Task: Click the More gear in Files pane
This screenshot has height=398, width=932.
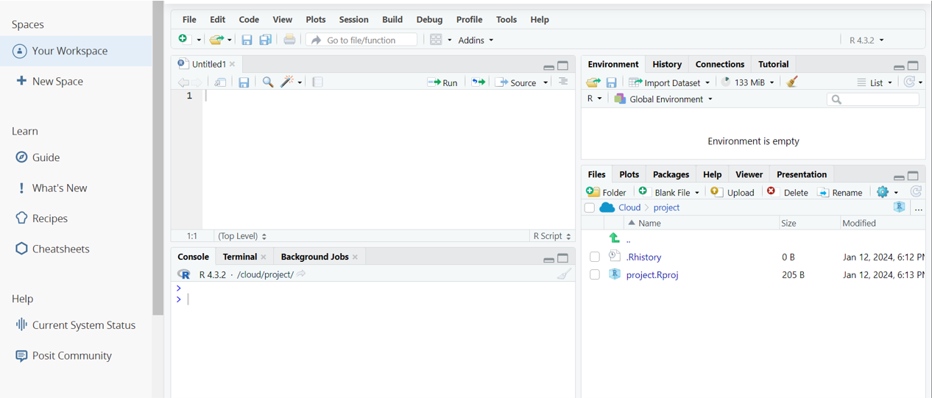Action: tap(883, 192)
